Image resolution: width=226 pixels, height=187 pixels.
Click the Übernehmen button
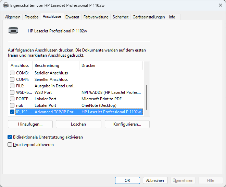[183, 181]
